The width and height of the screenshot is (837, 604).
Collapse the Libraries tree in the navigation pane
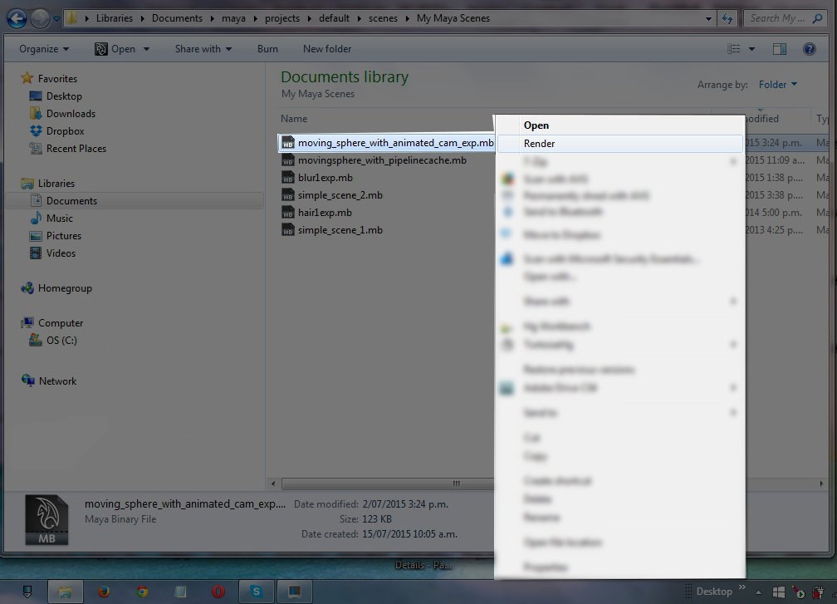pos(15,183)
